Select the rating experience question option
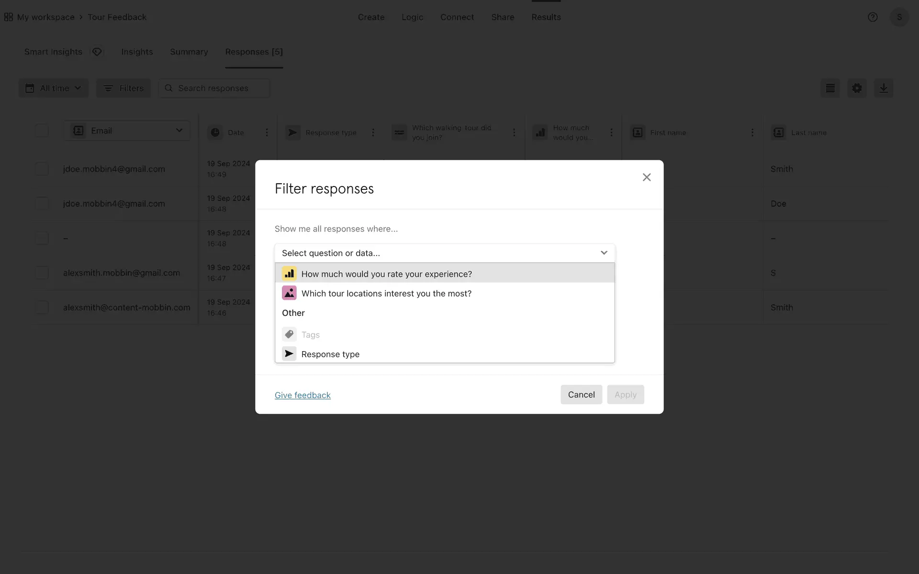This screenshot has width=919, height=574. point(386,274)
